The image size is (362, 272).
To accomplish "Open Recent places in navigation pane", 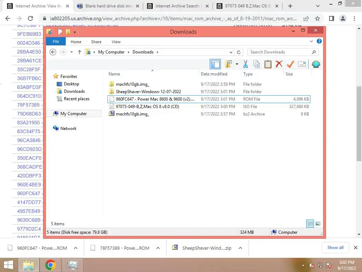I will (x=77, y=99).
